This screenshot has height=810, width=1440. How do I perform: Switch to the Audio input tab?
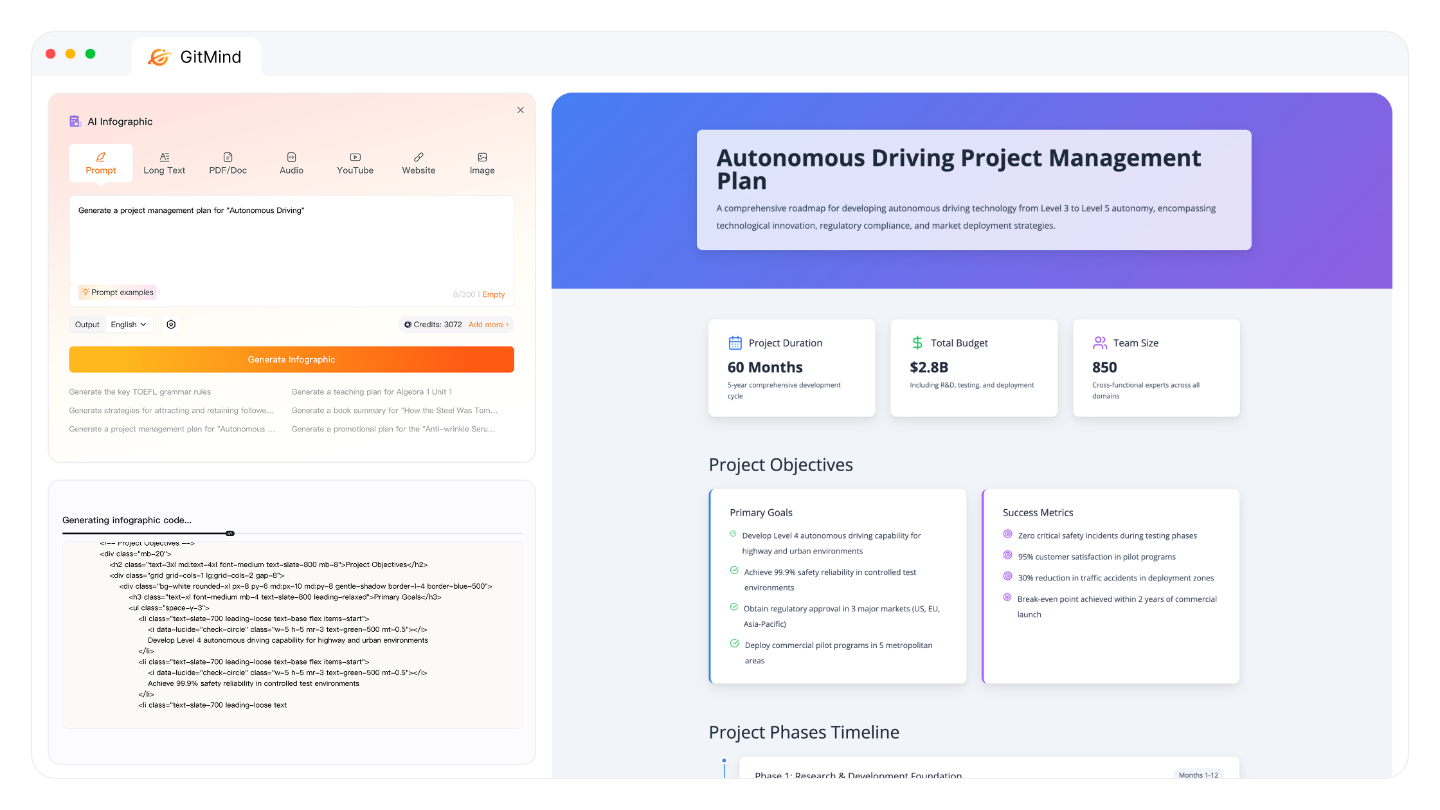(x=291, y=163)
